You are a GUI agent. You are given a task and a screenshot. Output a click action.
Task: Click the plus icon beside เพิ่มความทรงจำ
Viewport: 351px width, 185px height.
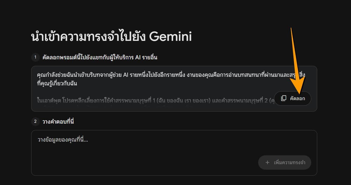point(267,163)
